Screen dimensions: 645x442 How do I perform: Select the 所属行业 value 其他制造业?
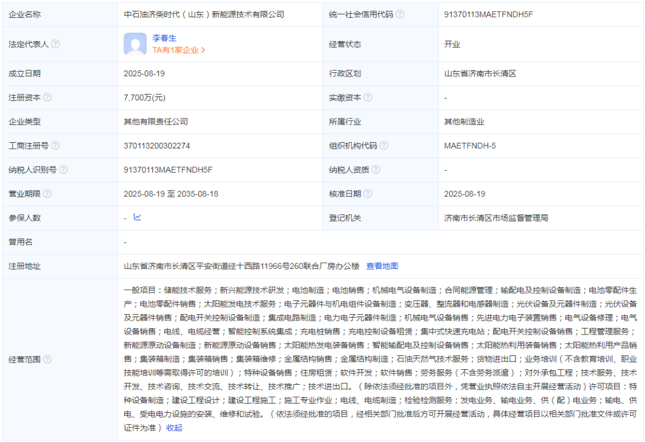click(x=464, y=121)
